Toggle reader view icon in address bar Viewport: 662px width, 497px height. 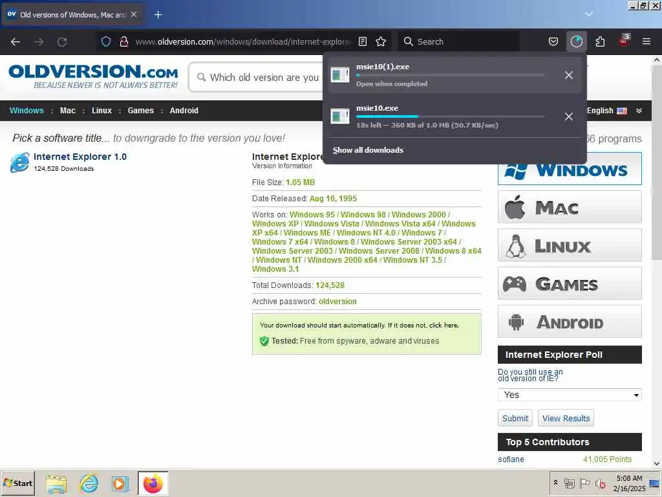(x=363, y=41)
